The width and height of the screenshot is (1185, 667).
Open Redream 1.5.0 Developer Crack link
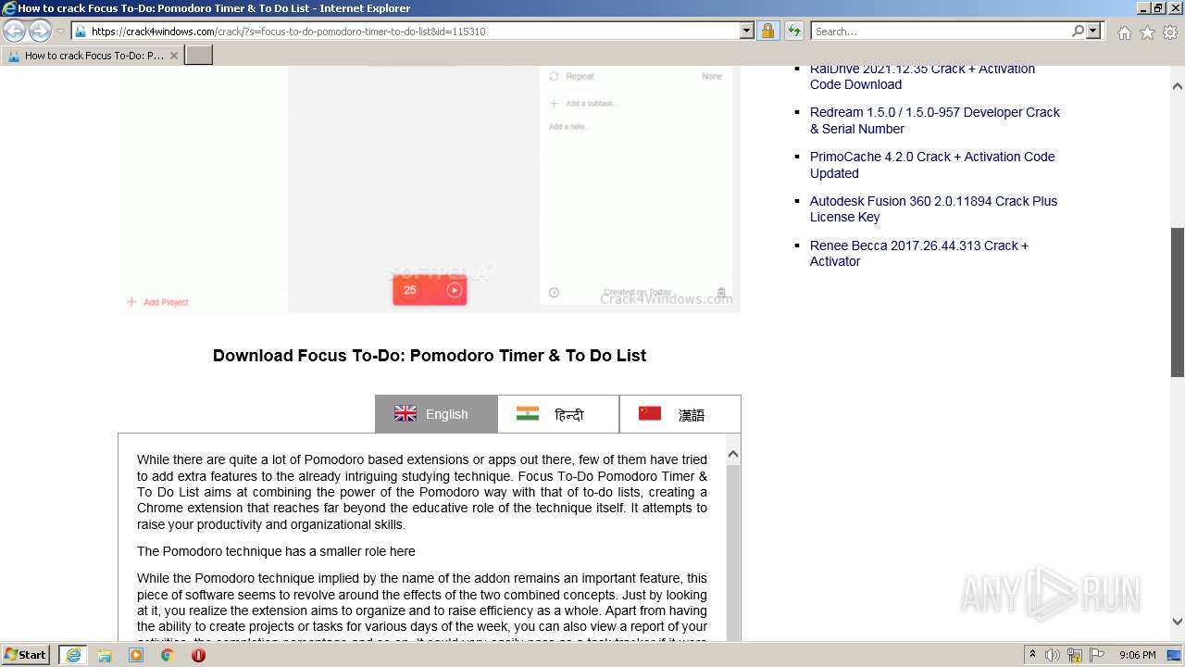point(935,120)
